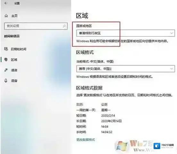
Task: Open the 国家或地区 dropdown showing 香港特别行政区
Action: click(126, 33)
